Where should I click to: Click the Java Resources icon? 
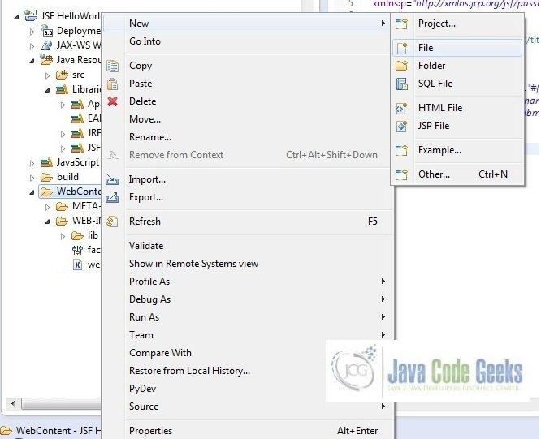[x=46, y=59]
